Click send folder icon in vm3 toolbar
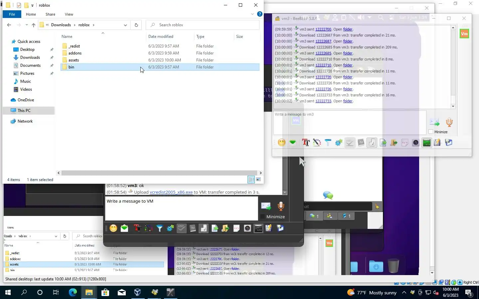Screen dimensions: 479x299 tap(394, 143)
